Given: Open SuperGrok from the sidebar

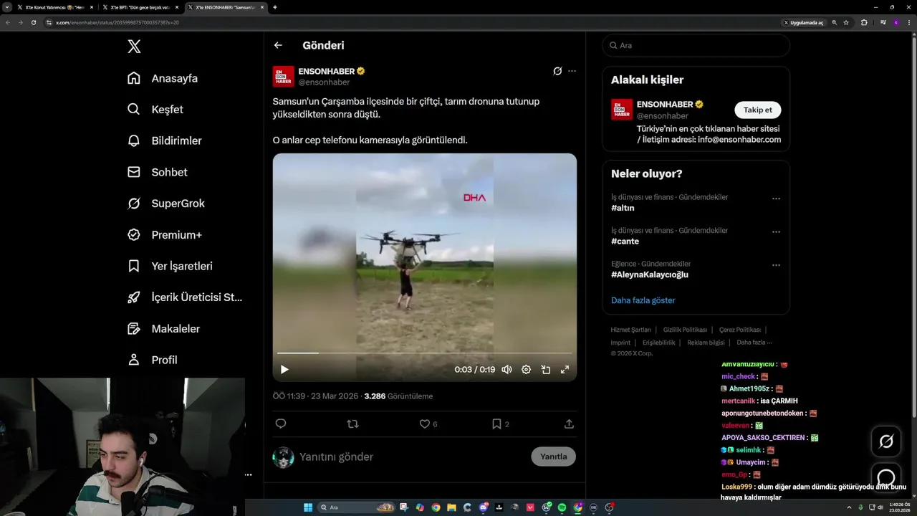Looking at the screenshot, I should tap(165, 204).
